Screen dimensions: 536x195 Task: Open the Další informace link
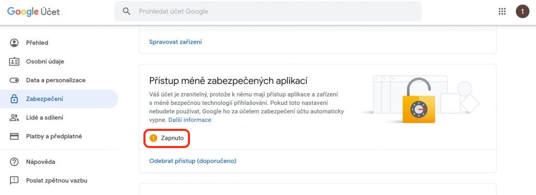point(189,120)
